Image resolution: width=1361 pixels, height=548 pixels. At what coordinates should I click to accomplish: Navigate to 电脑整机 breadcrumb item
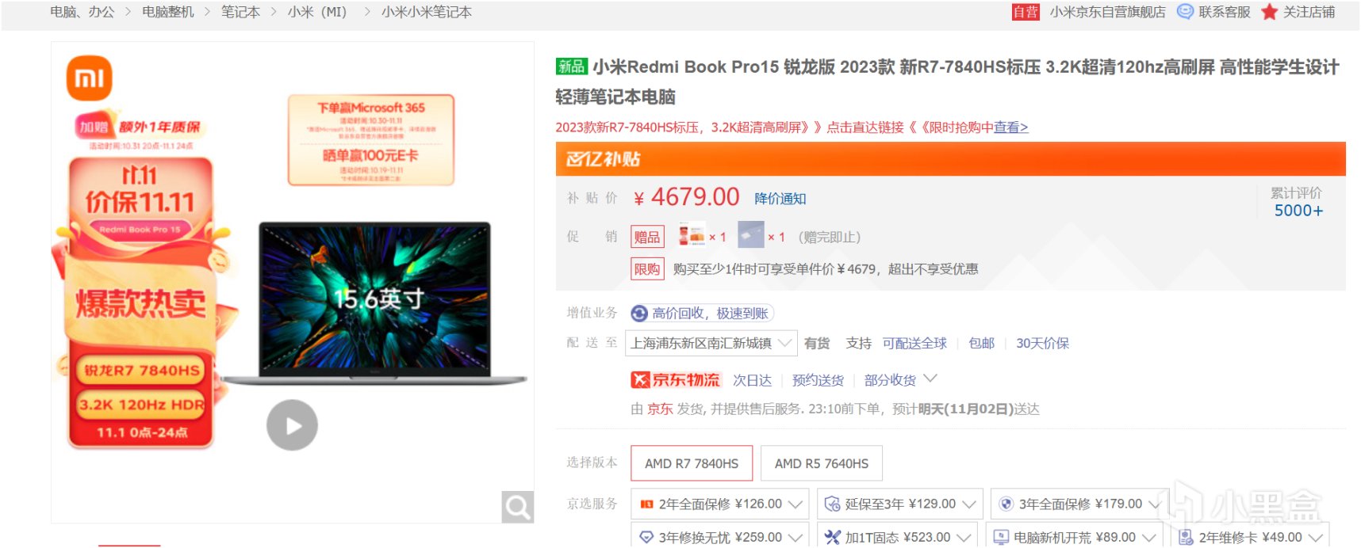tap(168, 12)
